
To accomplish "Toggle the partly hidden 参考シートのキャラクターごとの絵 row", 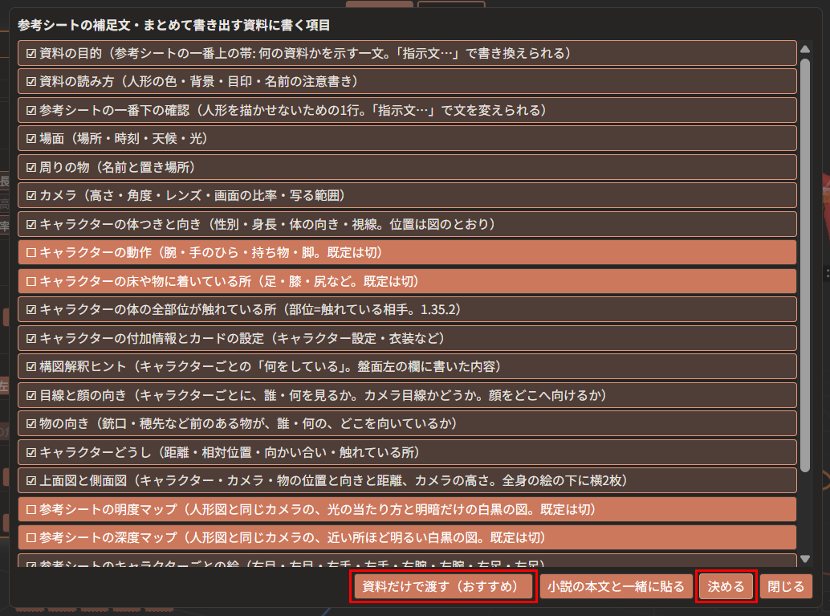I will [x=407, y=561].
